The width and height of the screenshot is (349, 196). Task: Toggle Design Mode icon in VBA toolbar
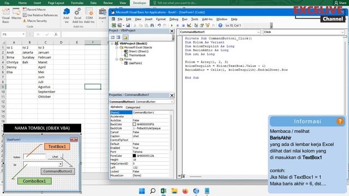(x=189, y=26)
